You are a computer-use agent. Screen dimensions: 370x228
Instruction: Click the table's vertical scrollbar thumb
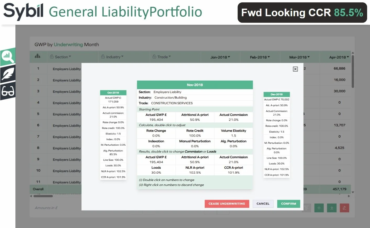353,71
